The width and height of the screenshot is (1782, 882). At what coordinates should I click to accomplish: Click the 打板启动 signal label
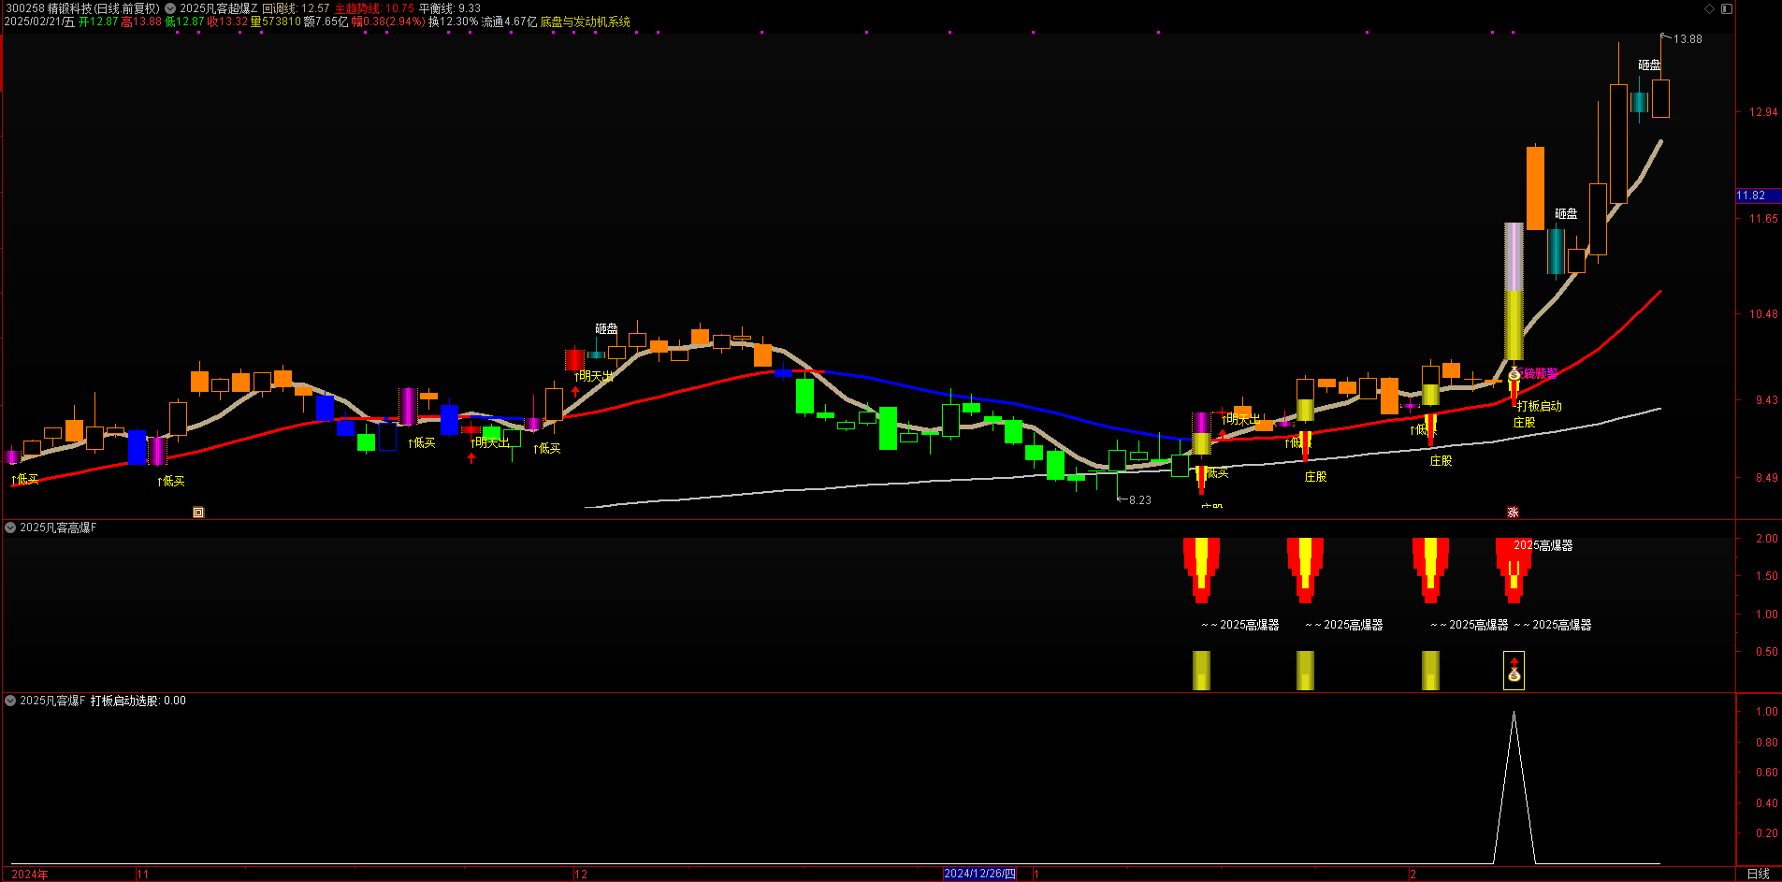pos(1540,406)
